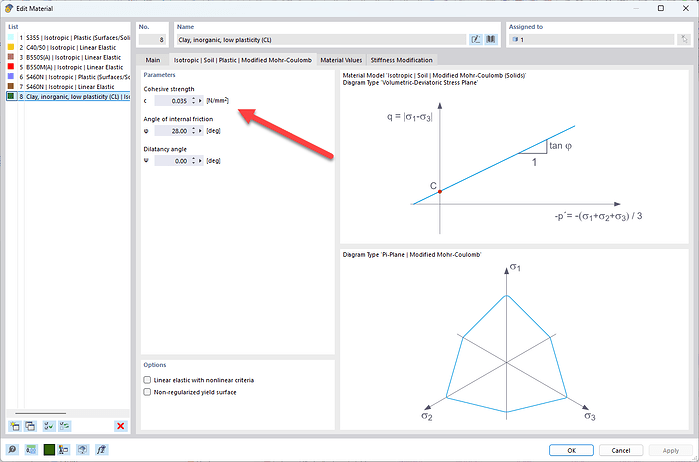Switch to the Material Values tab
Image resolution: width=699 pixels, height=462 pixels.
342,60
